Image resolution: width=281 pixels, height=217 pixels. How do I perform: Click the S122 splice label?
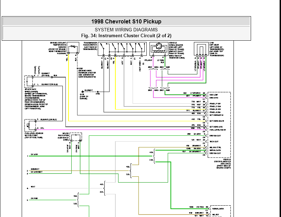pyautogui.click(x=98, y=94)
